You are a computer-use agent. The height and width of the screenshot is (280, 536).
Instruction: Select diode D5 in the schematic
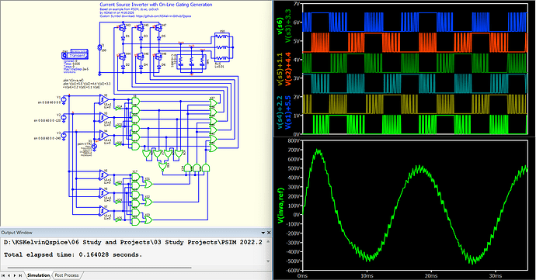(x=158, y=38)
